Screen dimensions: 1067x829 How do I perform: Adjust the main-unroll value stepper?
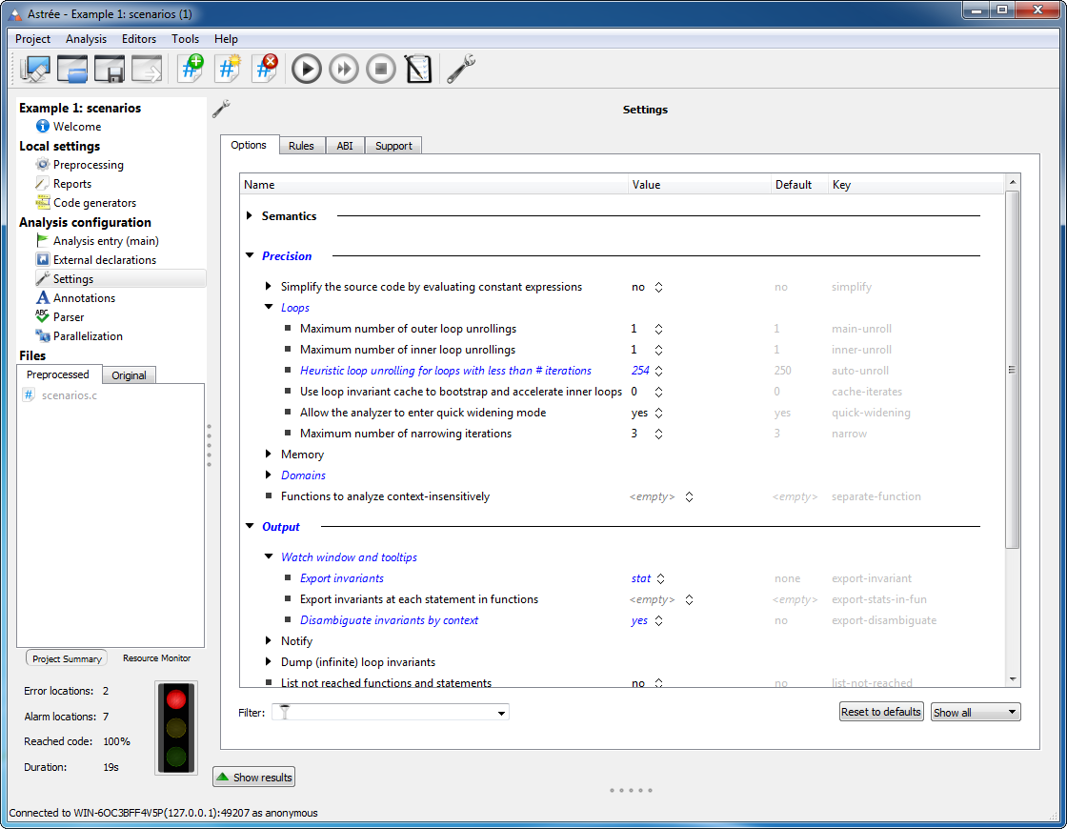click(x=658, y=329)
